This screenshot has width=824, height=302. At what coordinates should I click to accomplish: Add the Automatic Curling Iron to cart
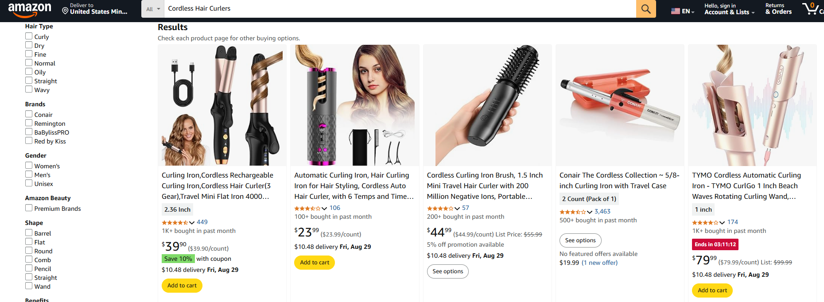click(314, 262)
